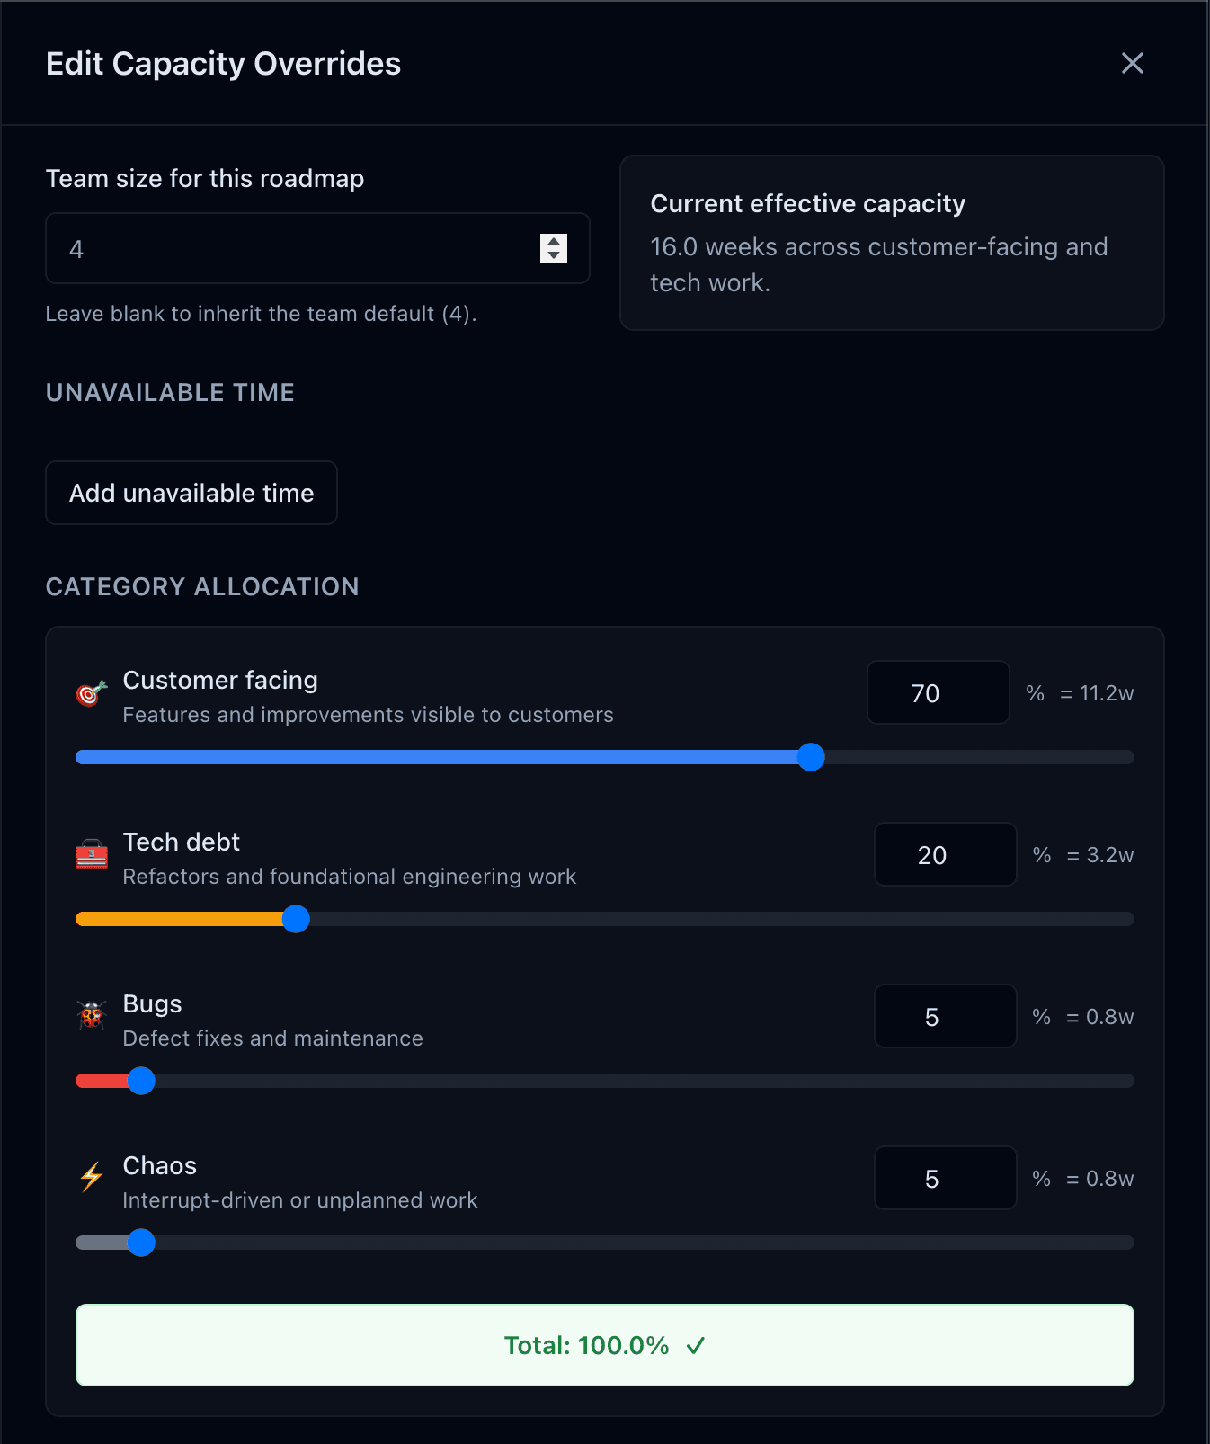Click the checkmark next to Total 100.0%
This screenshot has height=1444, width=1210.
pos(694,1346)
